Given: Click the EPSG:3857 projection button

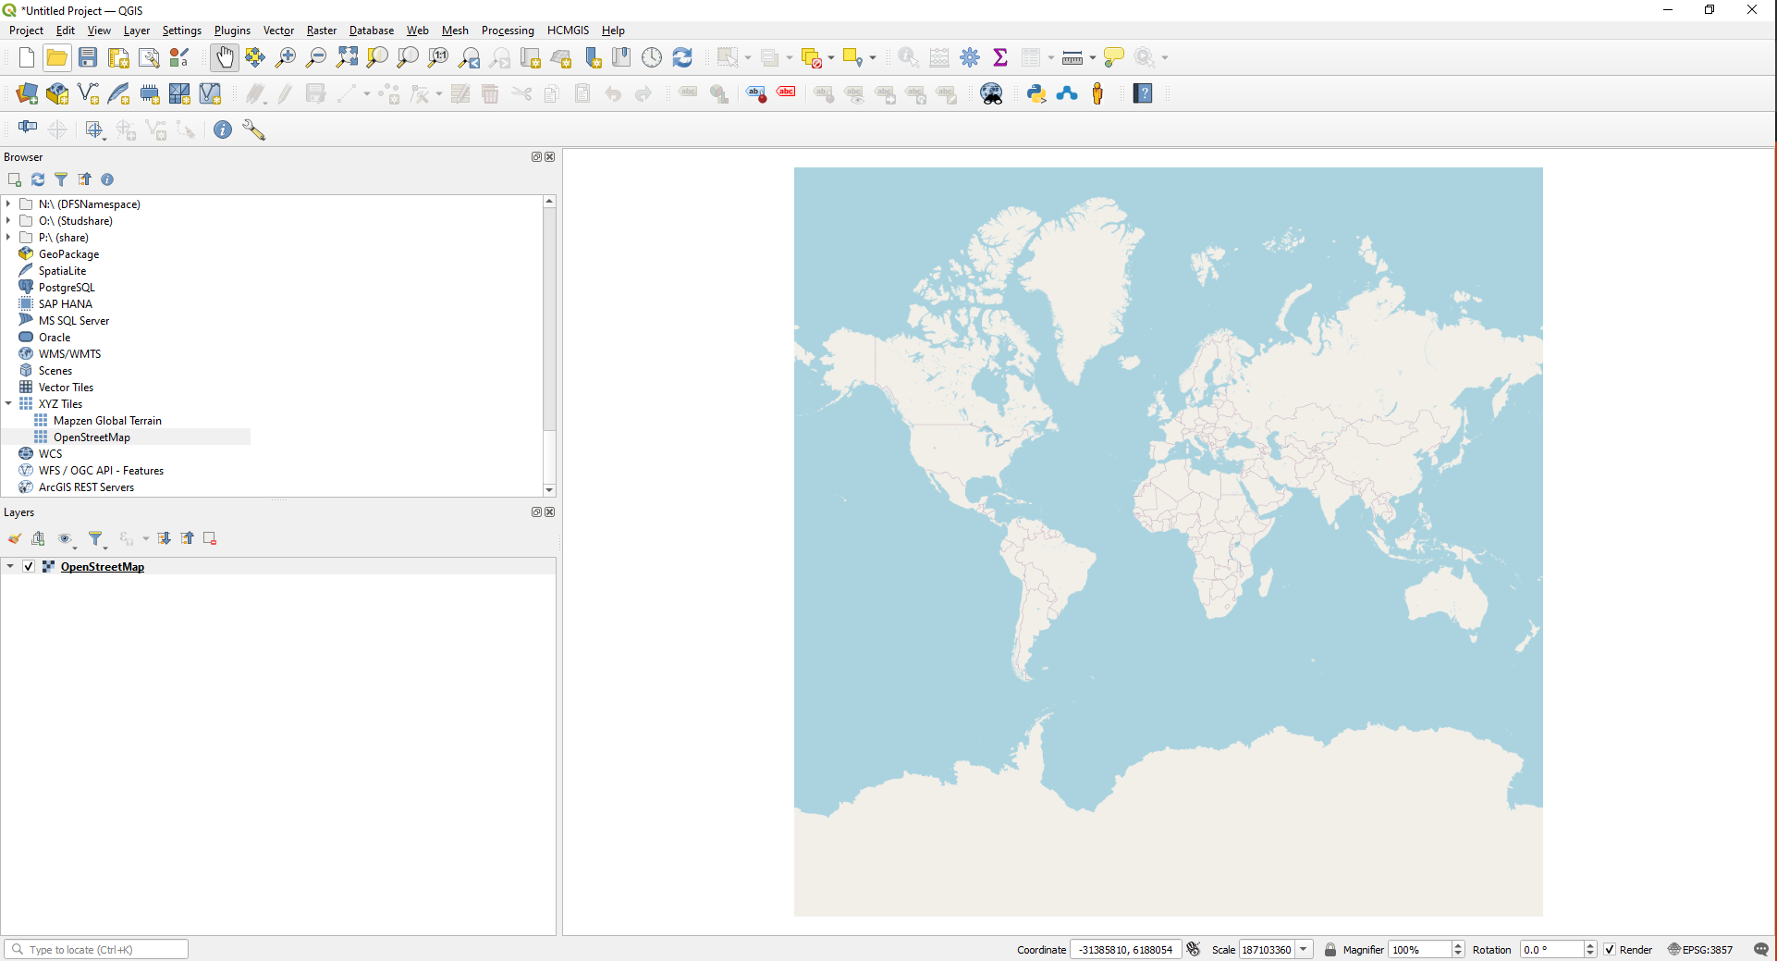Looking at the screenshot, I should coord(1700,950).
